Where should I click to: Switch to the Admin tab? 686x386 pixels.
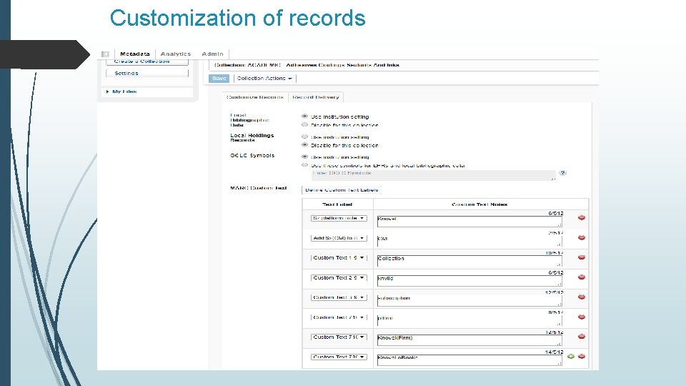click(213, 54)
